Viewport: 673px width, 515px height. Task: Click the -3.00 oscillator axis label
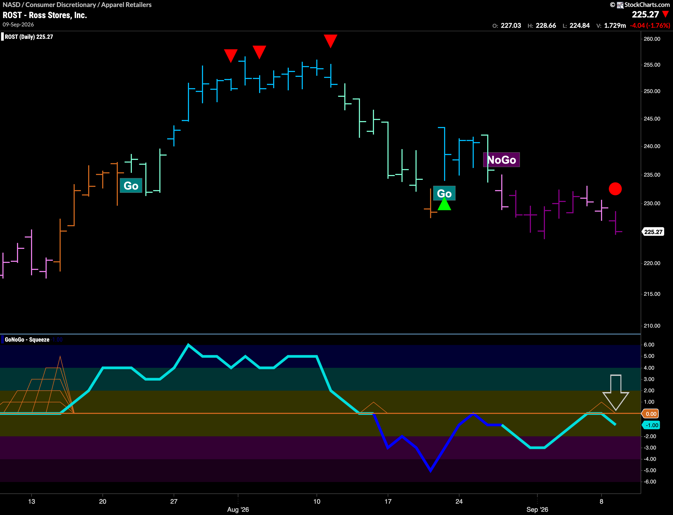[x=650, y=448]
